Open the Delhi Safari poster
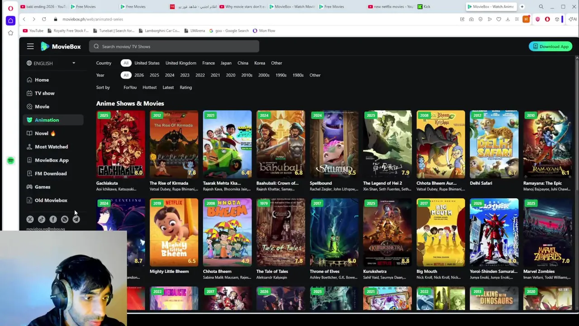579x326 pixels. point(494,144)
